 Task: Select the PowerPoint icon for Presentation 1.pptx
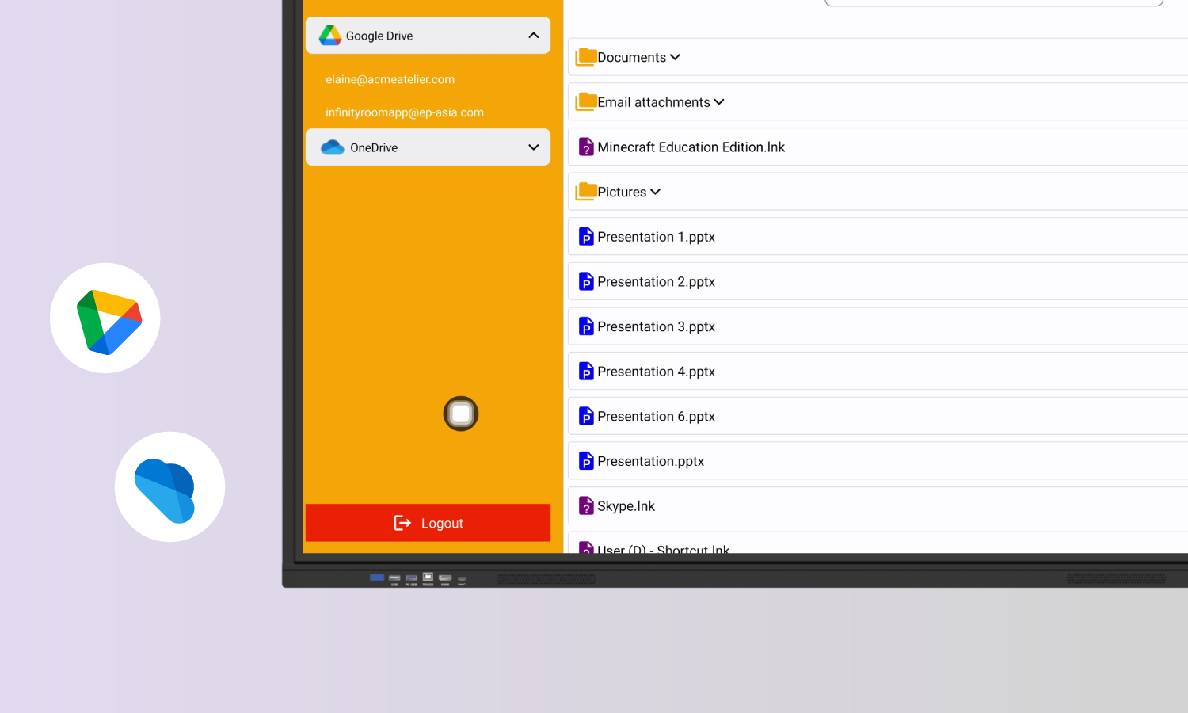tap(586, 236)
